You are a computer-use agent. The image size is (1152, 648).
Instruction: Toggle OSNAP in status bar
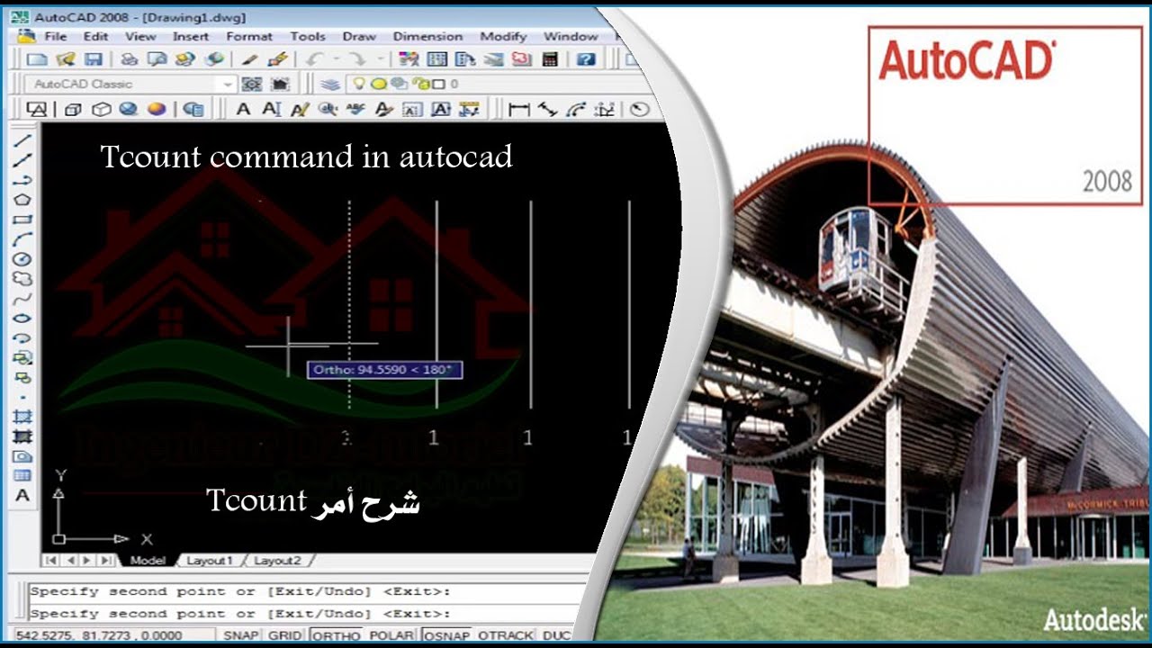(x=447, y=635)
